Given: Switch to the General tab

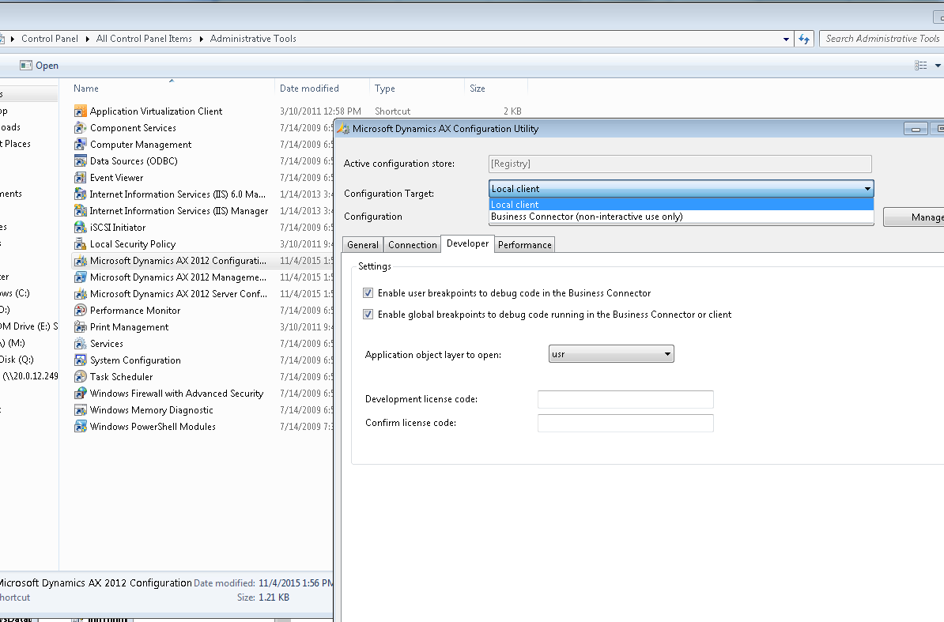Looking at the screenshot, I should (363, 245).
